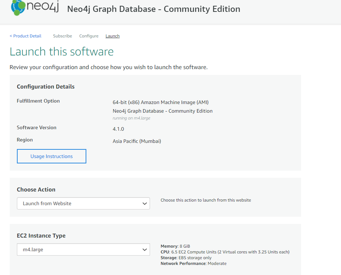The height and width of the screenshot is (275, 341).
Task: Select the m4.large instance type field
Action: click(x=83, y=249)
